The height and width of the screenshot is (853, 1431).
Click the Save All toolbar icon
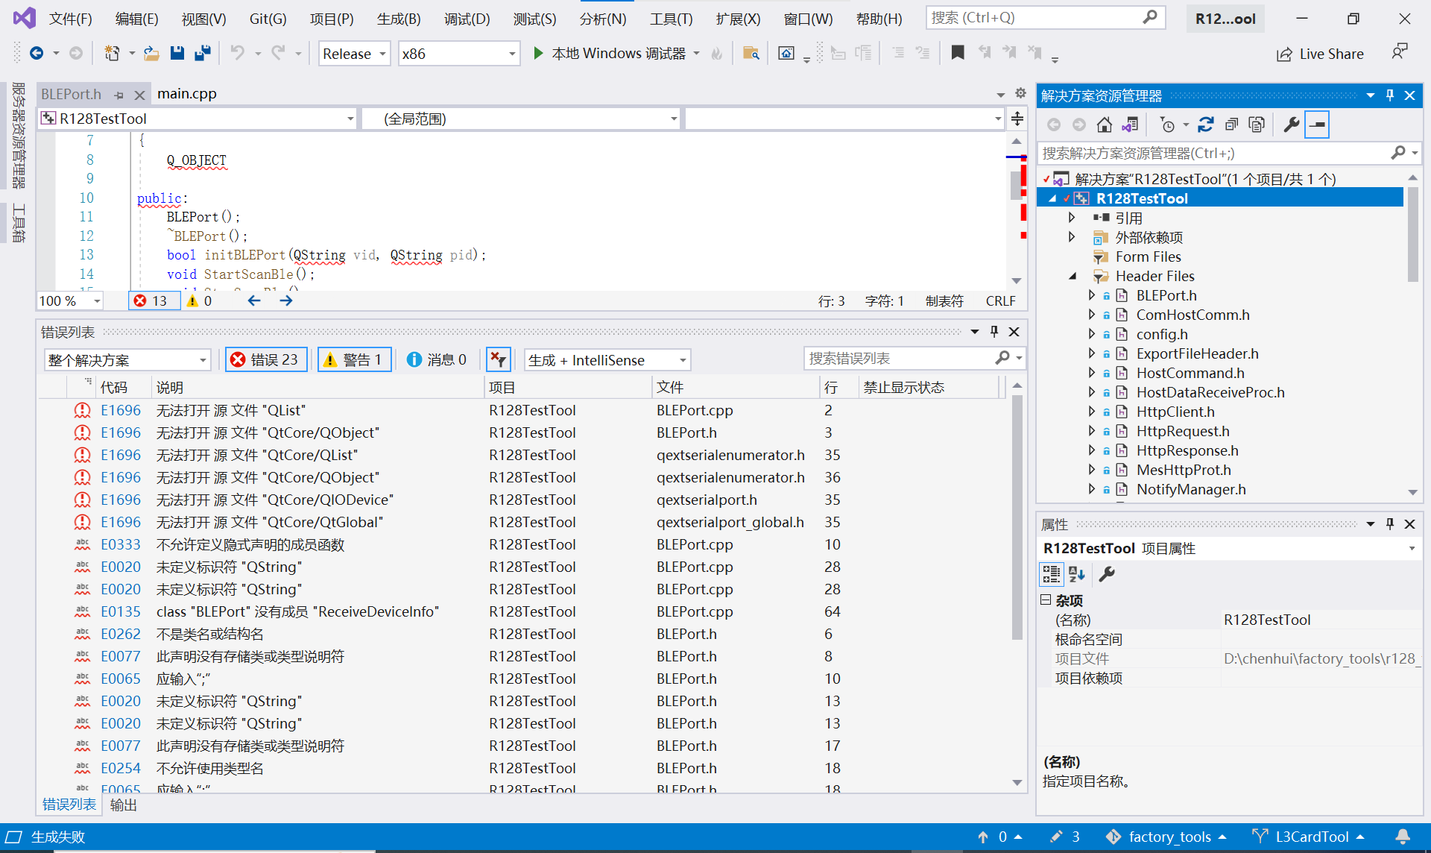tap(202, 53)
